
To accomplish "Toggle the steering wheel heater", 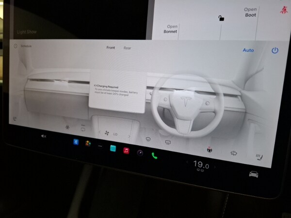I will click(x=209, y=149).
